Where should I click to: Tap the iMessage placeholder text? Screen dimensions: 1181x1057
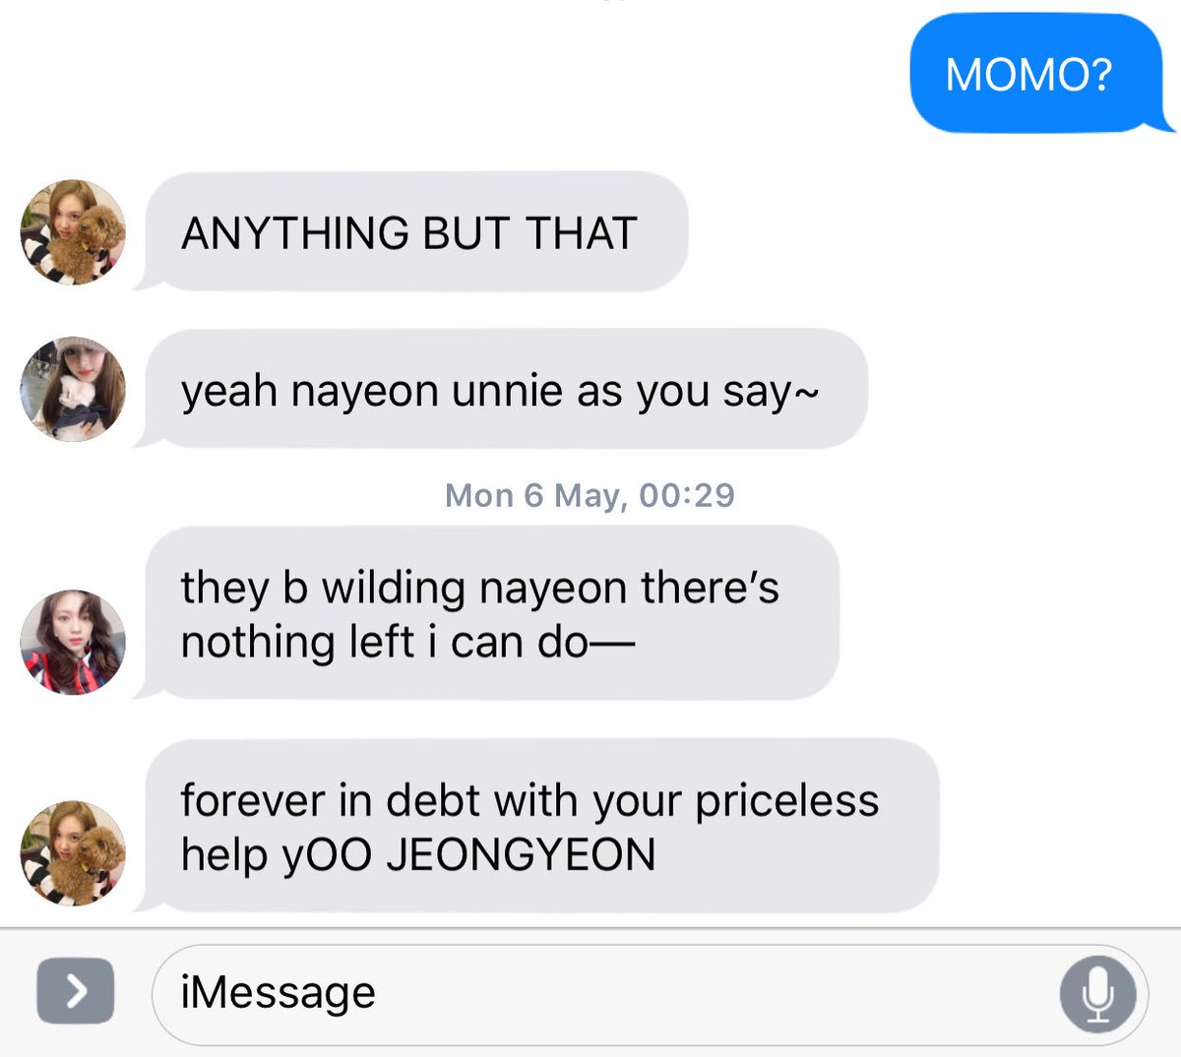[279, 992]
